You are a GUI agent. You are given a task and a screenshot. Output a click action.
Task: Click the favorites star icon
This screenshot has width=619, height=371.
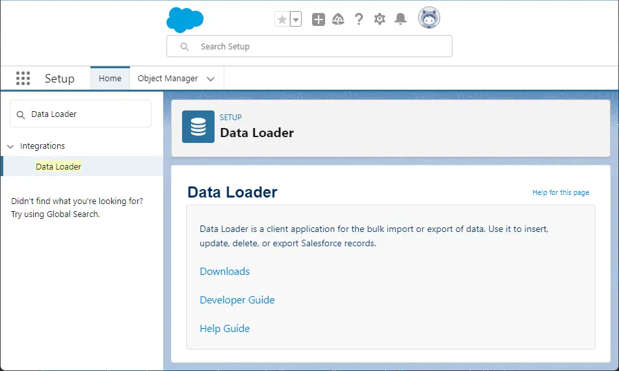(x=282, y=19)
